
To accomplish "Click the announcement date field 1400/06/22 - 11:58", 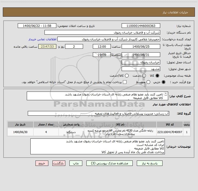I will coord(37,26).
